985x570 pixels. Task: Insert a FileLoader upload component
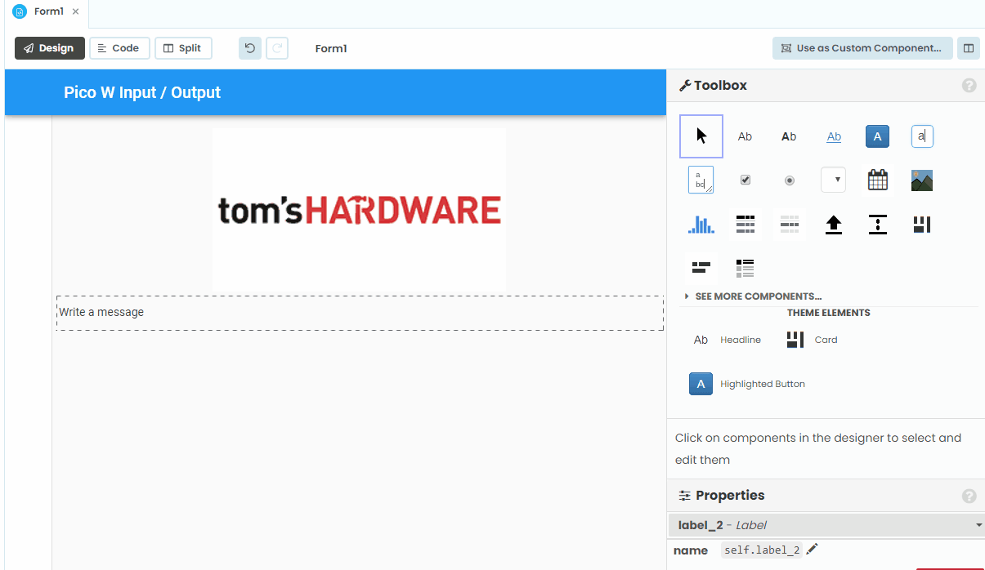(833, 224)
